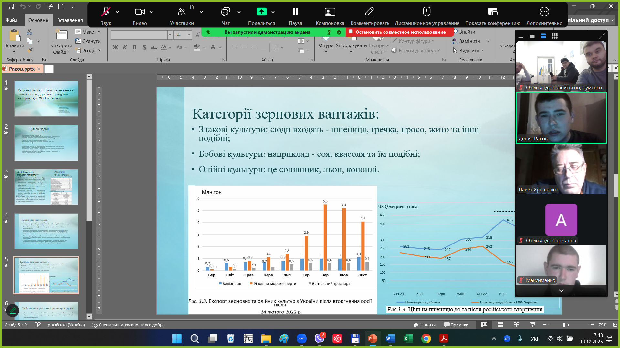
Task: Switch to slide sorter view
Action: pos(500,325)
